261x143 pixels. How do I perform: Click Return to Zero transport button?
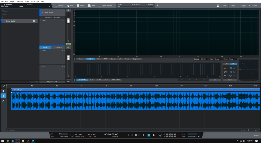(x=143, y=135)
